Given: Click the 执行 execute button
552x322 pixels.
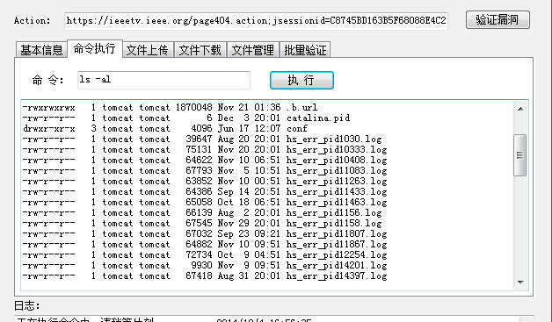Looking at the screenshot, I should click(x=301, y=80).
